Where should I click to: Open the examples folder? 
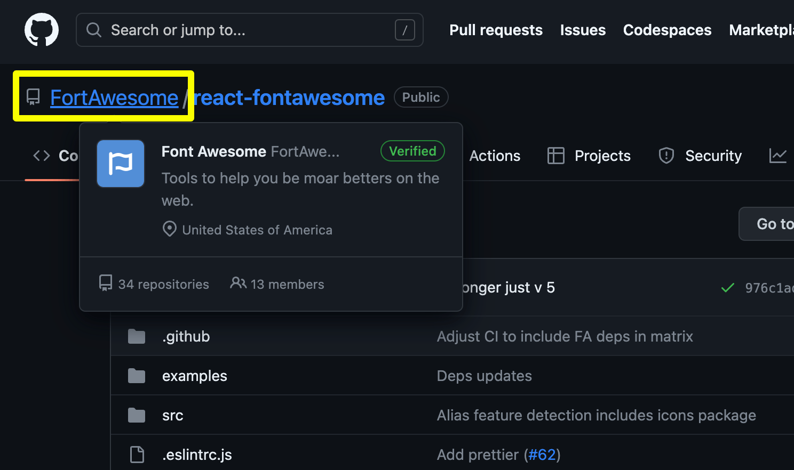point(195,376)
